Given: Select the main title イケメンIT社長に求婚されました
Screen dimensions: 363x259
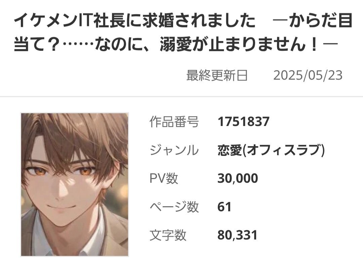Looking at the screenshot, I should (x=135, y=20).
